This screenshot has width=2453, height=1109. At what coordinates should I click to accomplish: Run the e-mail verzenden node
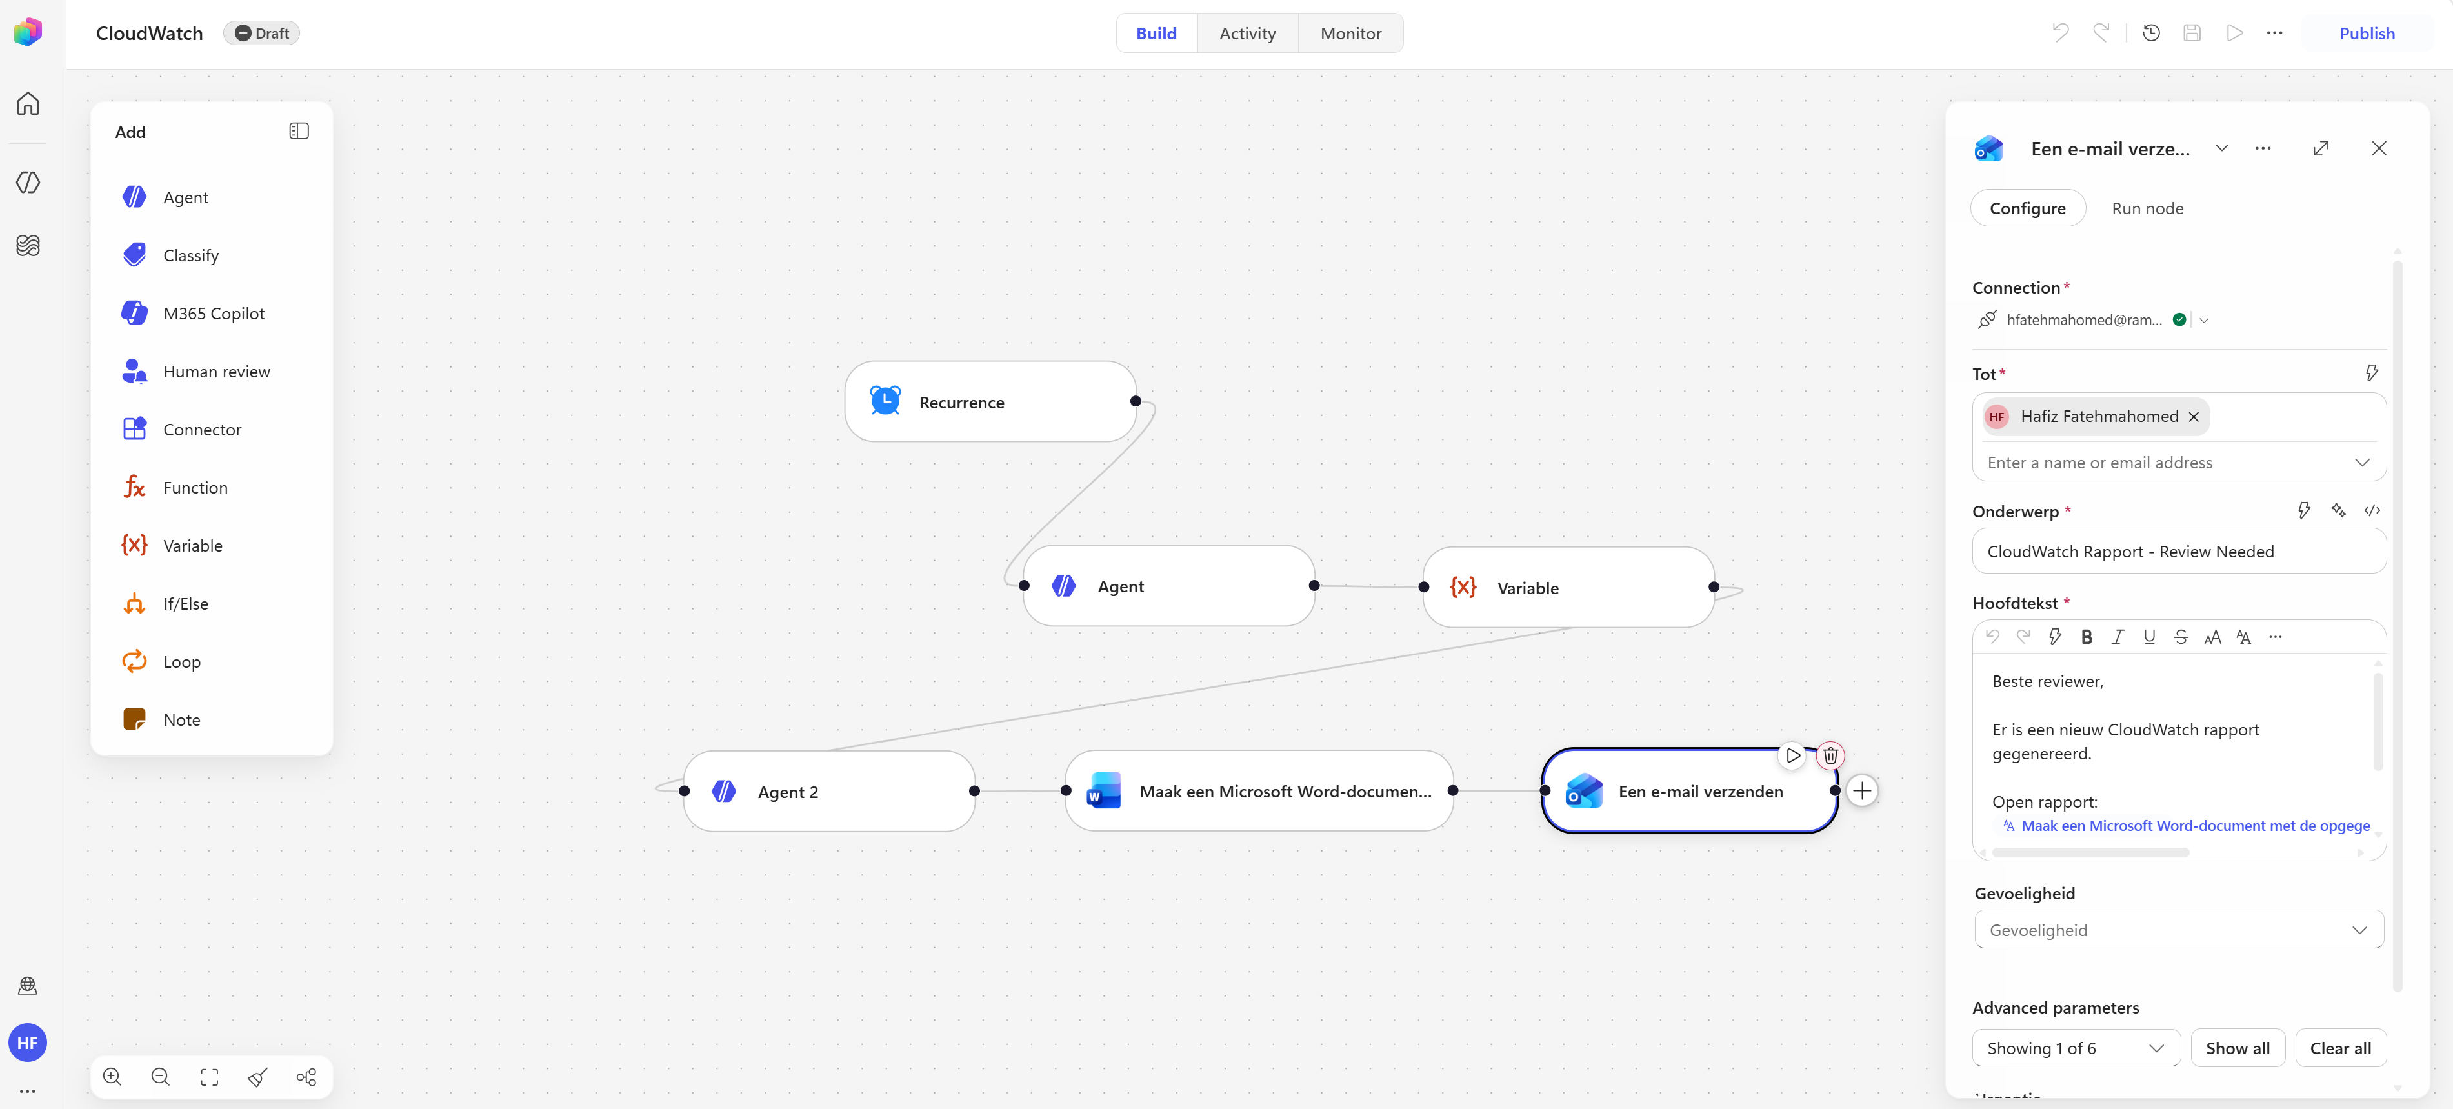1793,756
